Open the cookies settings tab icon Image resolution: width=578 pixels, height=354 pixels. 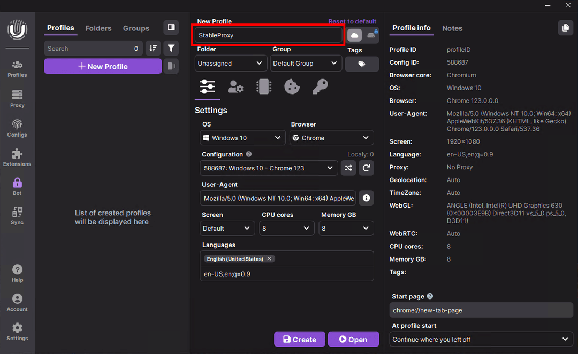(x=292, y=86)
